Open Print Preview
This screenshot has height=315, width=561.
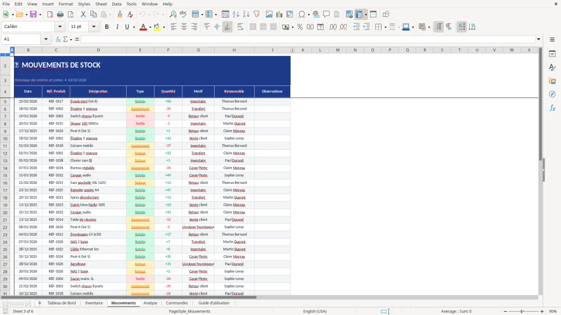coord(71,14)
